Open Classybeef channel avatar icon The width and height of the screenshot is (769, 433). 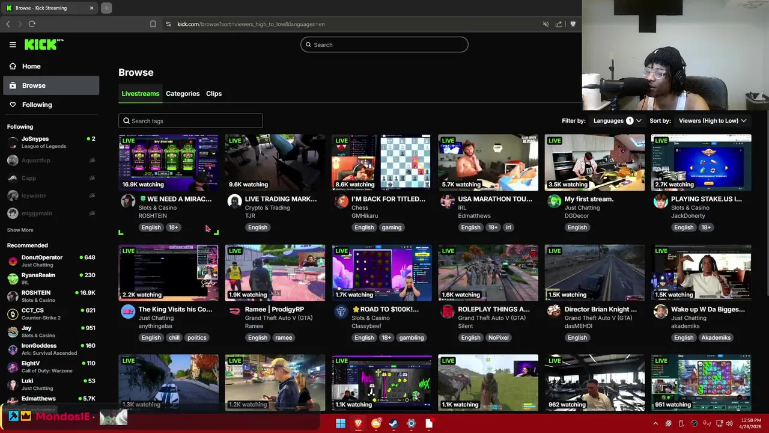click(341, 312)
